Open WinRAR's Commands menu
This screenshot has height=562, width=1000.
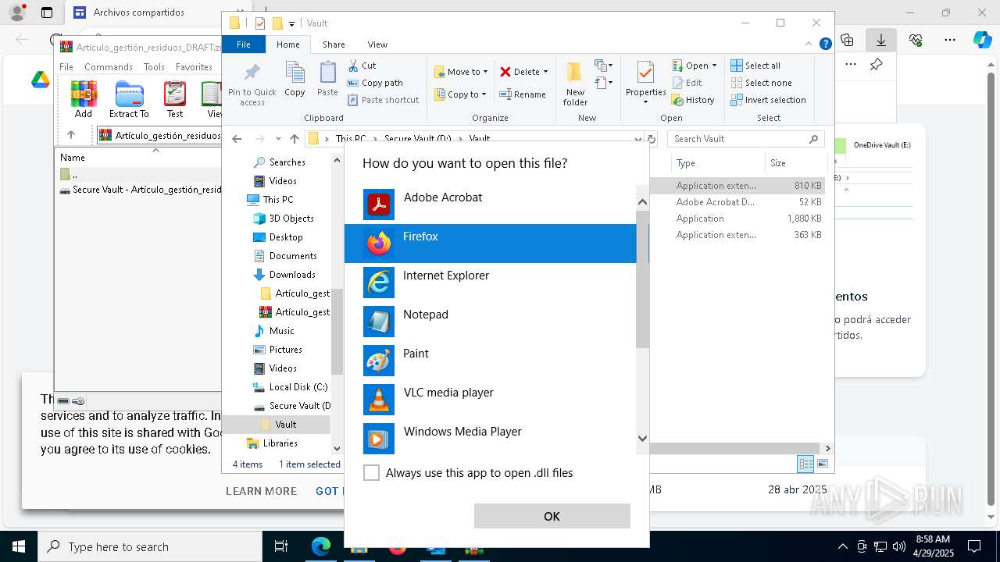tap(109, 67)
